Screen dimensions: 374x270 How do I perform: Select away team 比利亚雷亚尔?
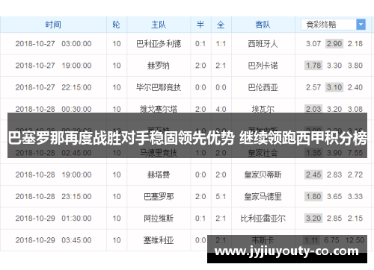pos(263,219)
